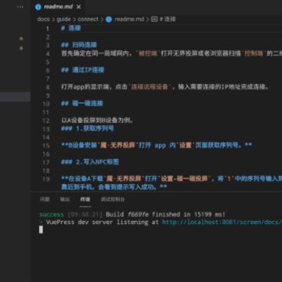This screenshot has width=282, height=282.
Task: Switch to the 终端 panel tab
Action: click(85, 200)
